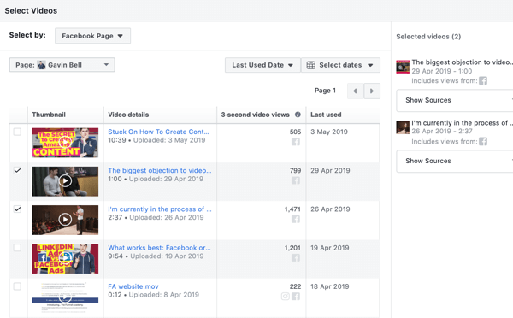Click the selected video thumbnail dated 26 Apr 2019
Image resolution: width=513 pixels, height=318 pixels.
click(403, 127)
